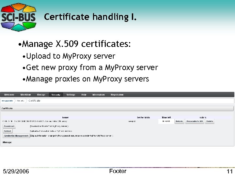
Task: Open the Settings menu item
Action: [x=71, y=95]
